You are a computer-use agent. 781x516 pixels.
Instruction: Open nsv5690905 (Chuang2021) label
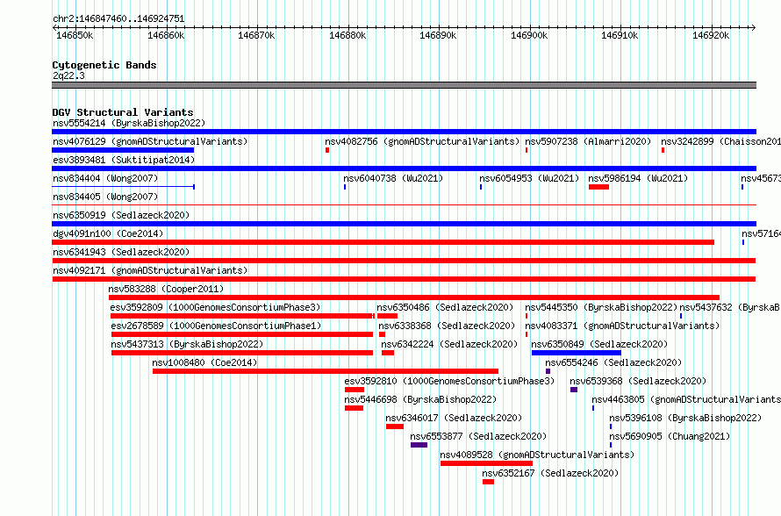(670, 436)
